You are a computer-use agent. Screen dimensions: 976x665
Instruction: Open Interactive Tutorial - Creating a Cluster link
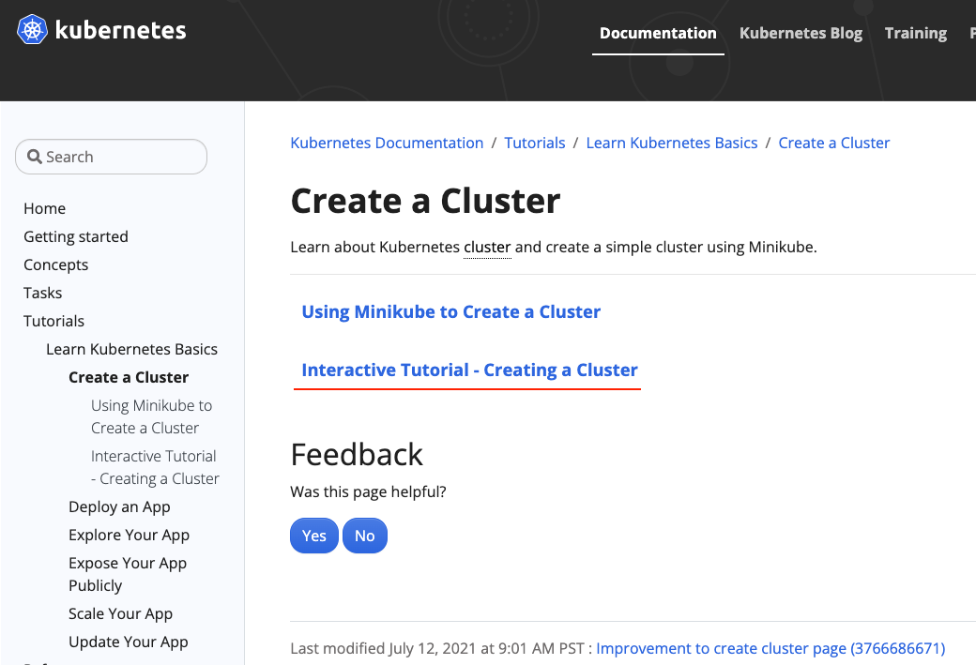[x=469, y=370]
